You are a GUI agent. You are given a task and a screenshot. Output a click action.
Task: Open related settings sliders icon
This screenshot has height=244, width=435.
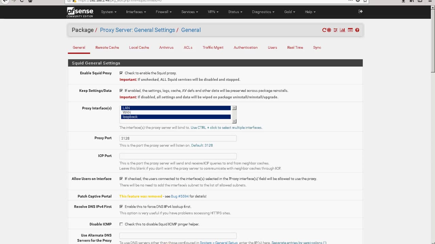[x=335, y=30]
